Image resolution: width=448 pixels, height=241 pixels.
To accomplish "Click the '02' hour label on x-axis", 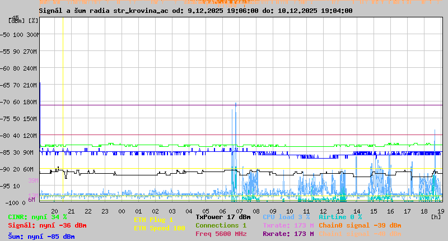I will [156, 211].
